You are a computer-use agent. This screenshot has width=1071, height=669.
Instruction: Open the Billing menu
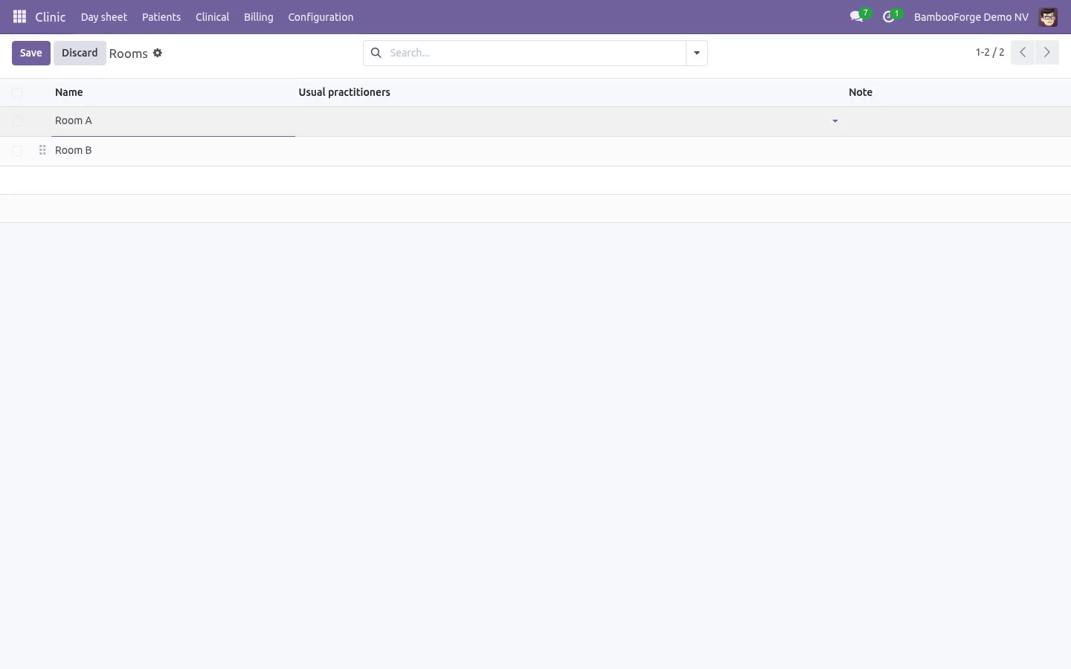[x=258, y=16]
